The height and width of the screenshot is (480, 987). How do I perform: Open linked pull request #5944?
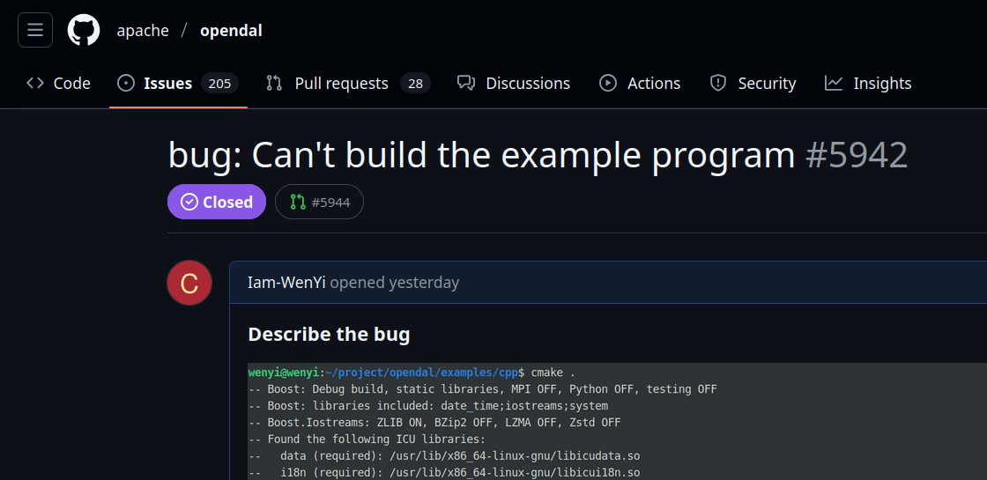[319, 202]
